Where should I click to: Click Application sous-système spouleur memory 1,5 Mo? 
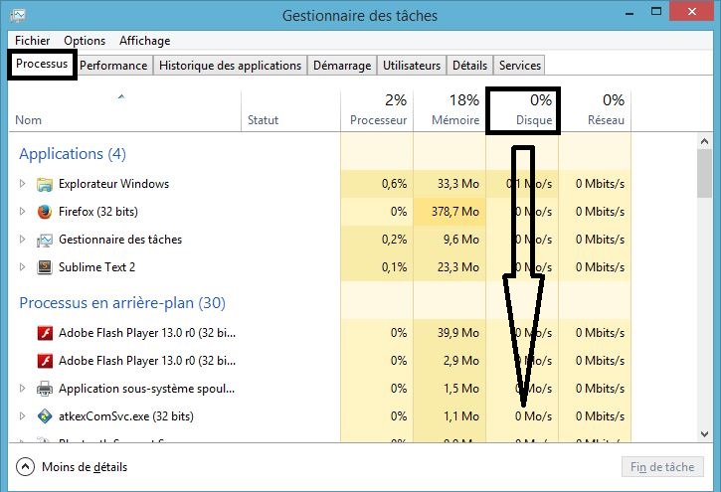pyautogui.click(x=461, y=389)
